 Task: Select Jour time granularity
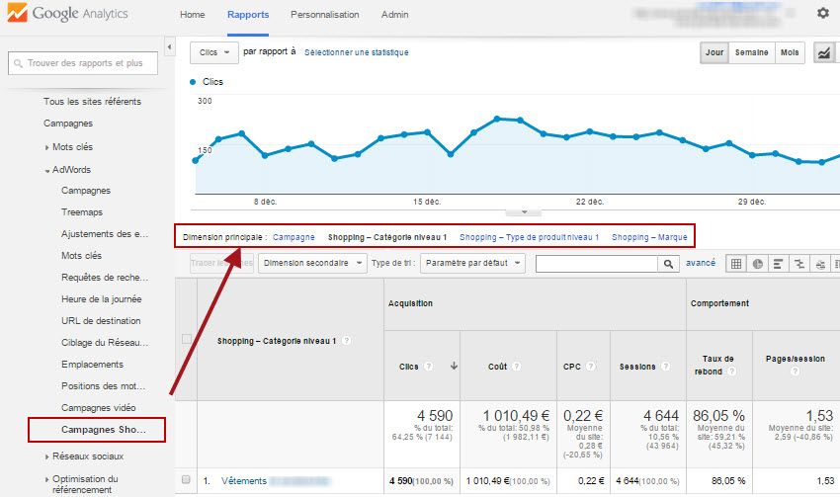point(714,52)
